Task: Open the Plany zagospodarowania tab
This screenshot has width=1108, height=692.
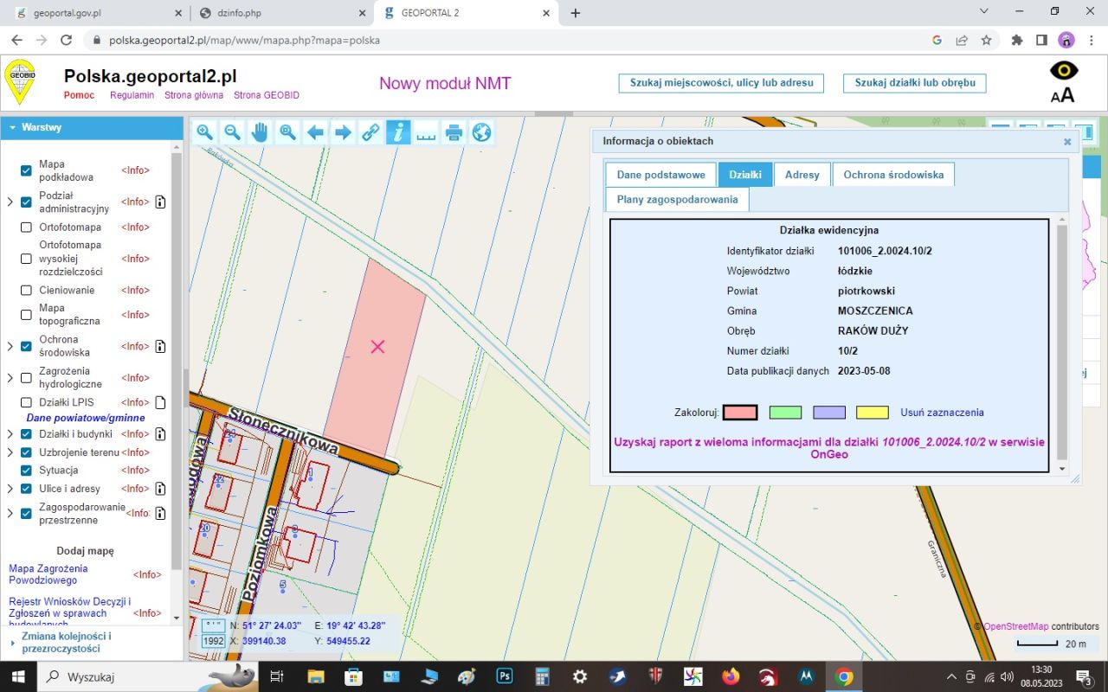Action: 677,200
